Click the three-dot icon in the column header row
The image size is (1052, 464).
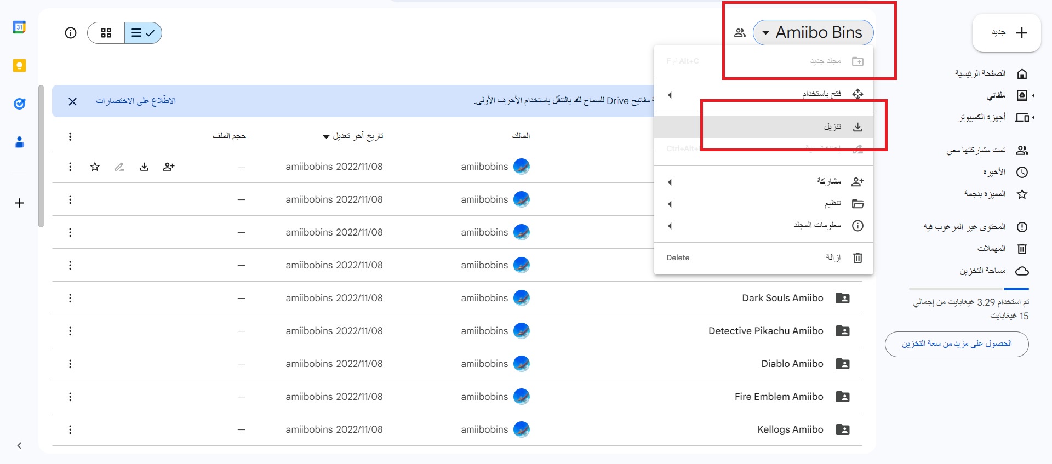[70, 136]
